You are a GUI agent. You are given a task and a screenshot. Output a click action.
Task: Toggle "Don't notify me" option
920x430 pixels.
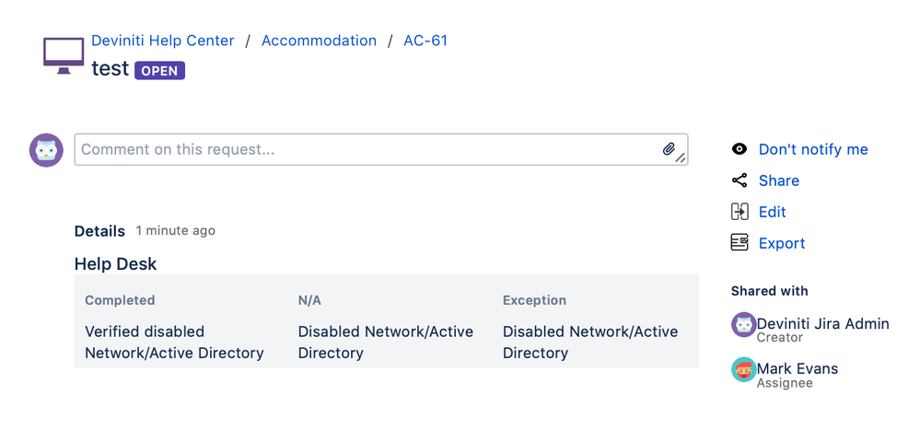tap(813, 149)
